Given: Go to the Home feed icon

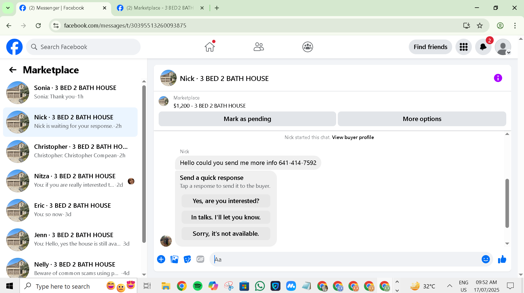Looking at the screenshot, I should click(x=210, y=47).
